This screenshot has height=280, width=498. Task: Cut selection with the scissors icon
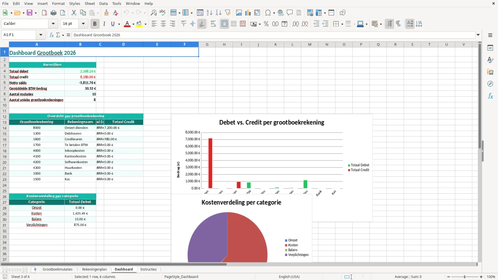point(74,13)
